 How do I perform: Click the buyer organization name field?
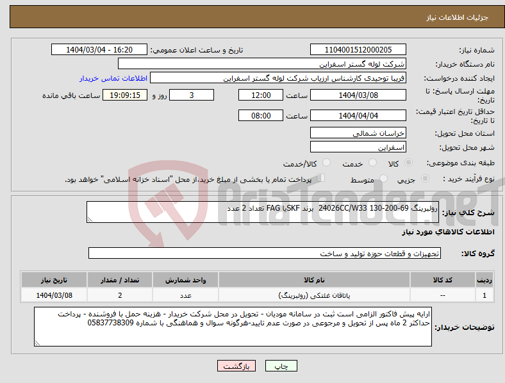tap(262, 63)
